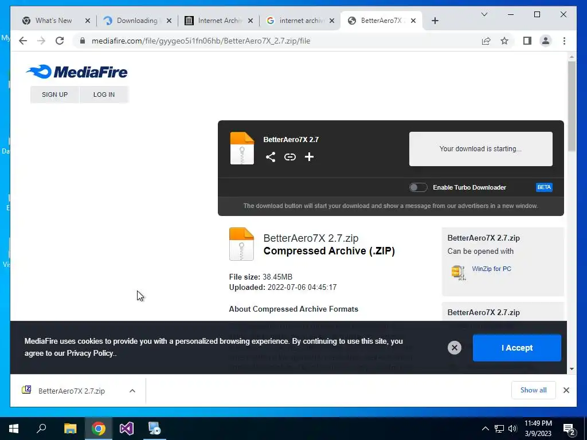Go back using the browser back arrow

coord(23,41)
